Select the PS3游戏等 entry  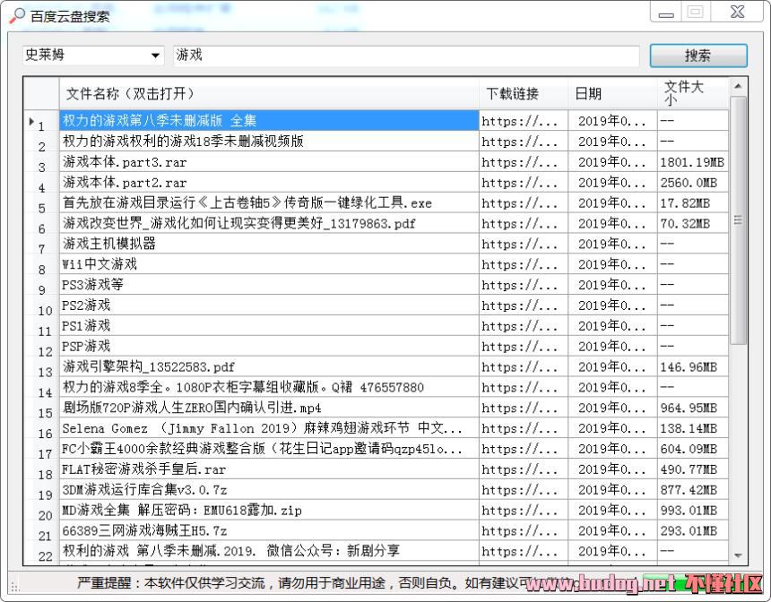click(x=269, y=285)
